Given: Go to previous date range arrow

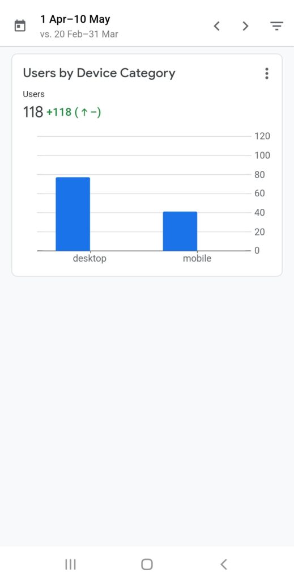Looking at the screenshot, I should click(217, 26).
